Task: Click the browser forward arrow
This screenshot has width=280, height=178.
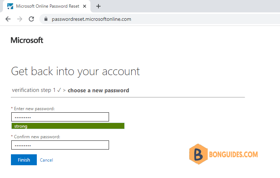Action: click(x=20, y=19)
